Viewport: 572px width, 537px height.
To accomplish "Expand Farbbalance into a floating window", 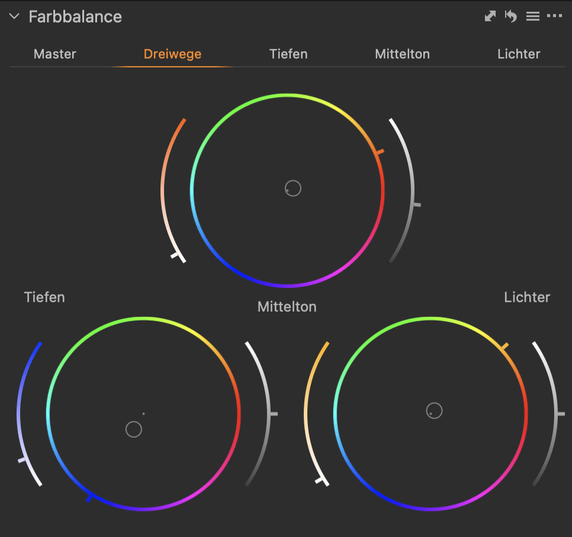I will pos(490,16).
